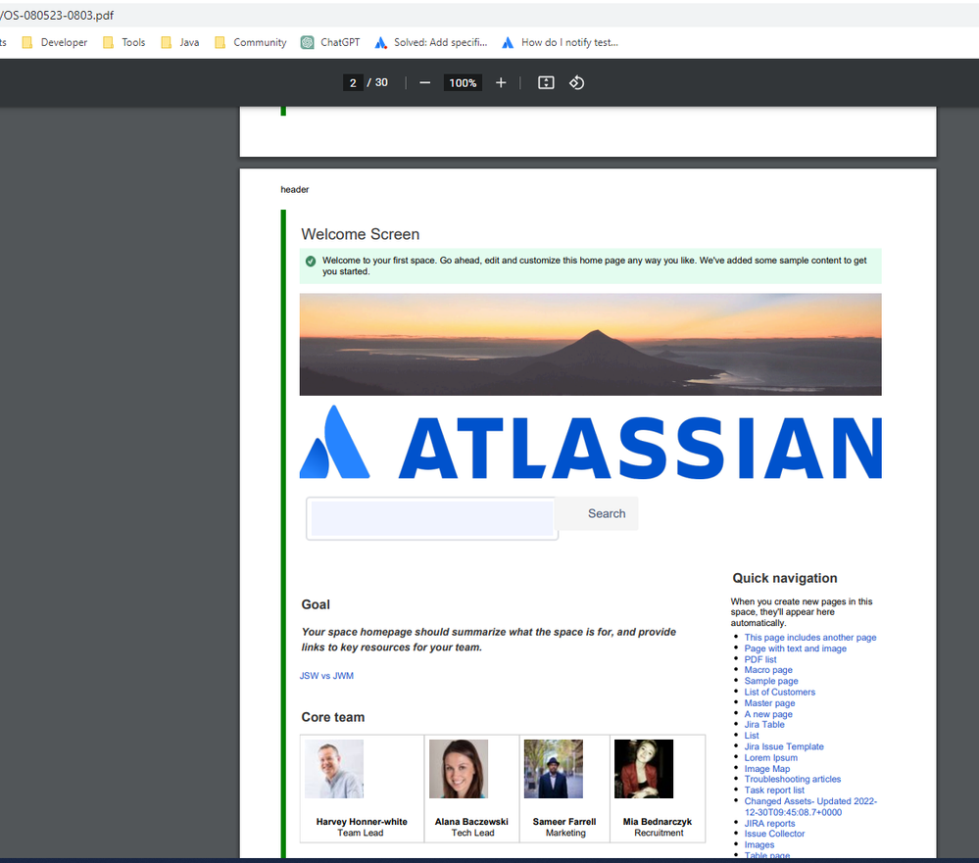This screenshot has height=863, width=979.
Task: Open 'This page includes another page' link
Action: pos(809,637)
